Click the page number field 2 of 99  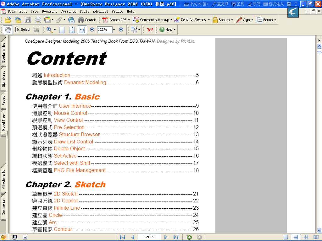149,237
